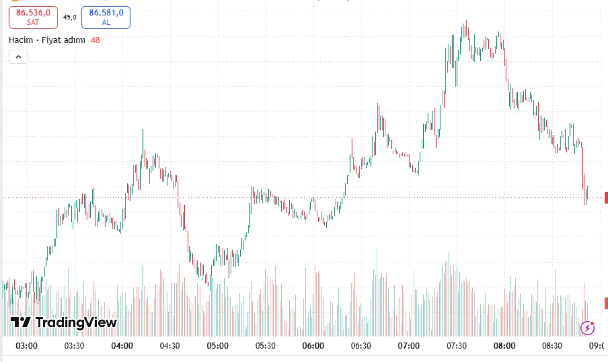Open the purple lightning flash icon
Screen dimensions: 608x362
pos(588,327)
